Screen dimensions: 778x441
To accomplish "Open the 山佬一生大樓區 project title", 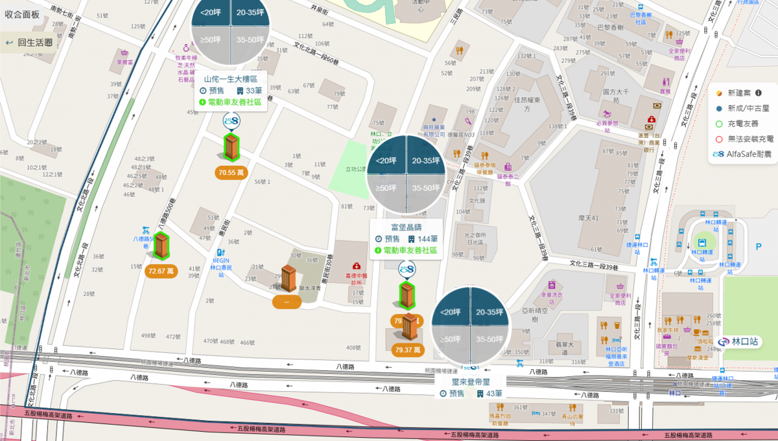I will pyautogui.click(x=230, y=78).
